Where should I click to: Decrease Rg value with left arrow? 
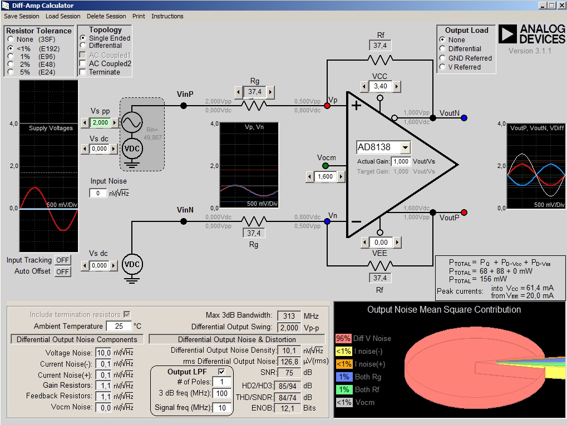click(x=238, y=92)
